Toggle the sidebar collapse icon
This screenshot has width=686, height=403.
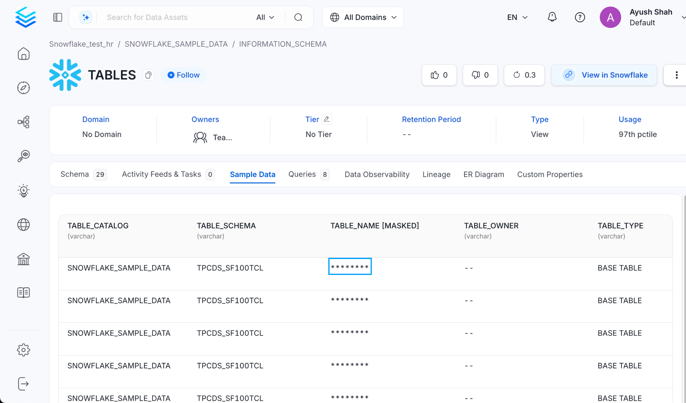click(x=58, y=17)
